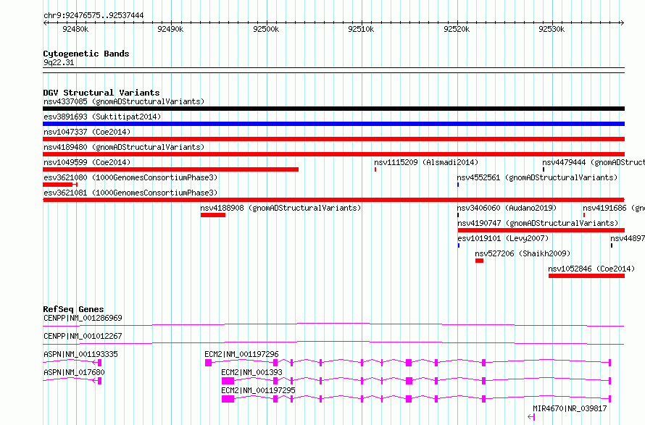
Task: Open CENPP|NM_001286969 gene label
Action: coord(83,318)
